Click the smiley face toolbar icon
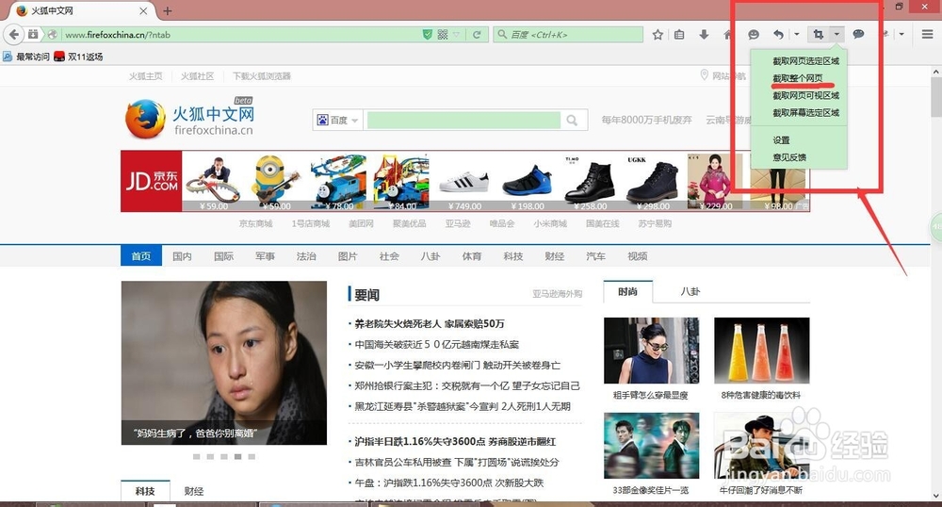 (x=754, y=35)
